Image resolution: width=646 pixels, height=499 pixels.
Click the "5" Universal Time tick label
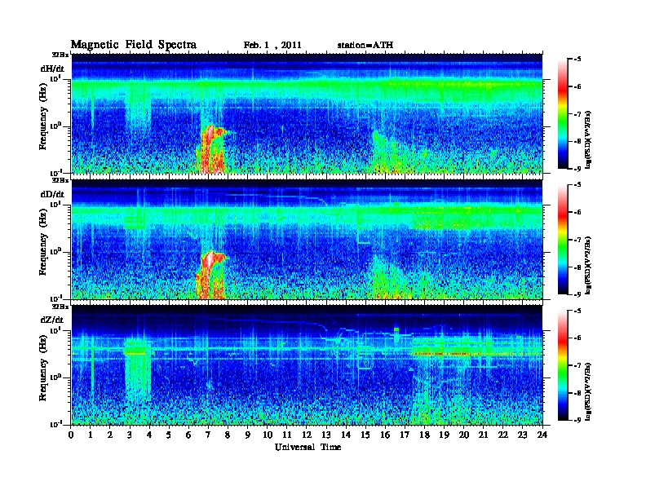pos(170,435)
